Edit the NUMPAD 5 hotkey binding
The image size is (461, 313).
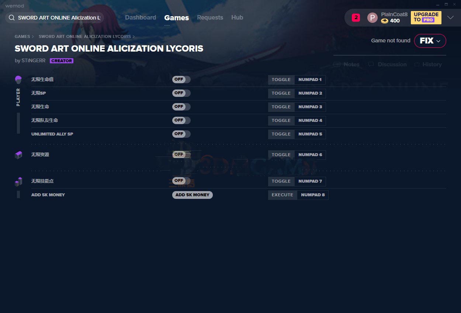[x=310, y=134]
